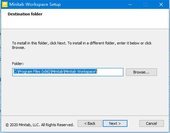The width and height of the screenshot is (170, 133).
Task: Proceed with the Next > button
Action: coord(115,123)
